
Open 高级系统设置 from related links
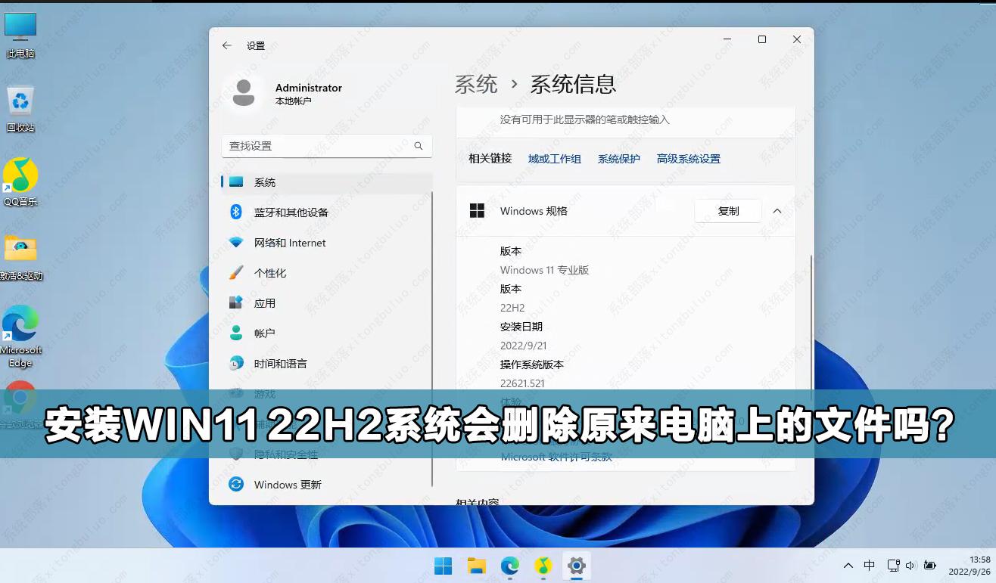[x=687, y=159]
